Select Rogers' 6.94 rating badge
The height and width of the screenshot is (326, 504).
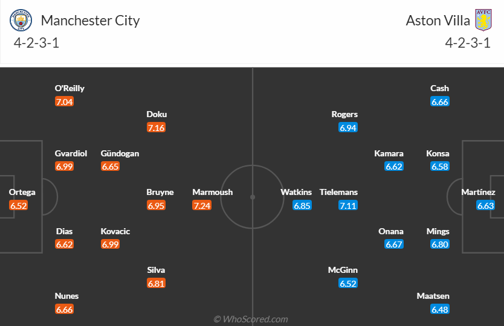pyautogui.click(x=348, y=128)
